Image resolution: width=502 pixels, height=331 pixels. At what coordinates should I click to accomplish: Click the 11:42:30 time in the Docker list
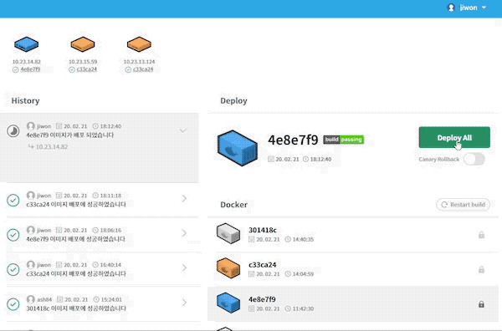303,308
